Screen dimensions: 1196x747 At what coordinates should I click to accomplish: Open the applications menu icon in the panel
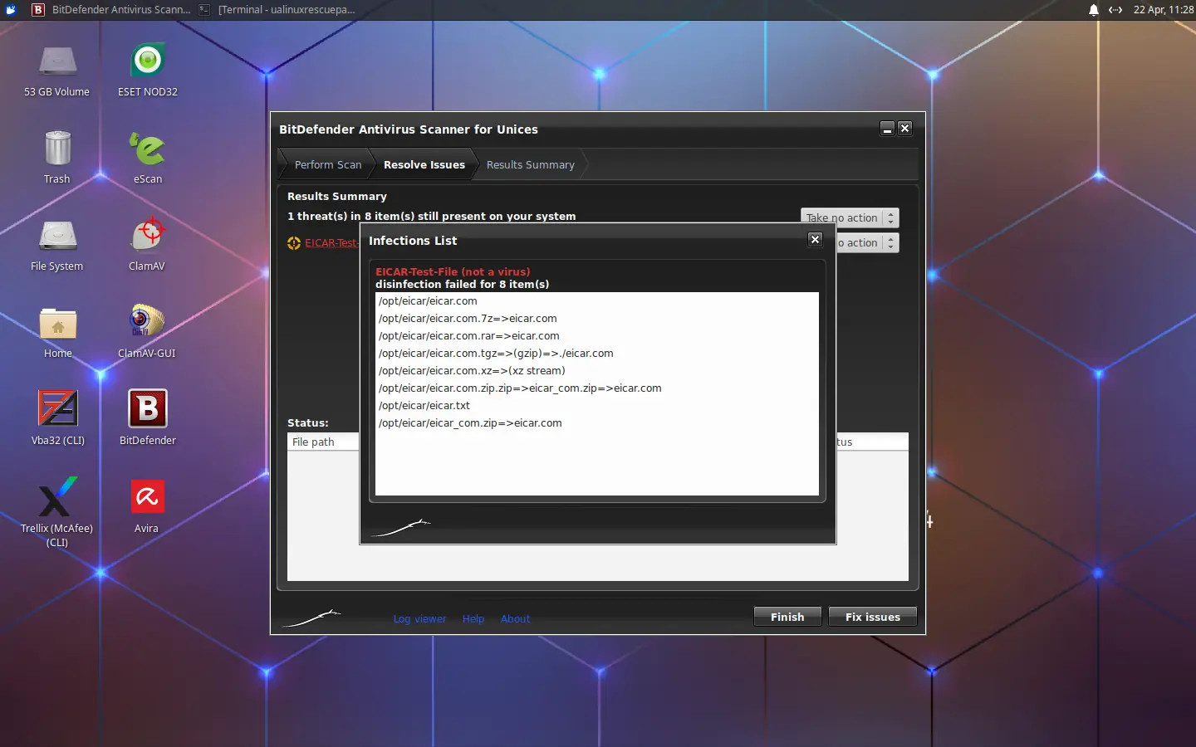coord(11,10)
